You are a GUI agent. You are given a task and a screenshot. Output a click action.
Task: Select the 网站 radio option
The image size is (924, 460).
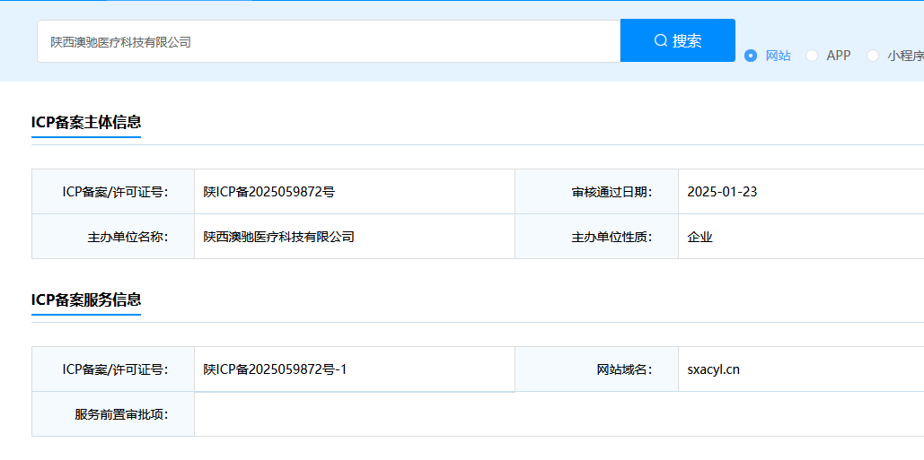click(x=768, y=56)
